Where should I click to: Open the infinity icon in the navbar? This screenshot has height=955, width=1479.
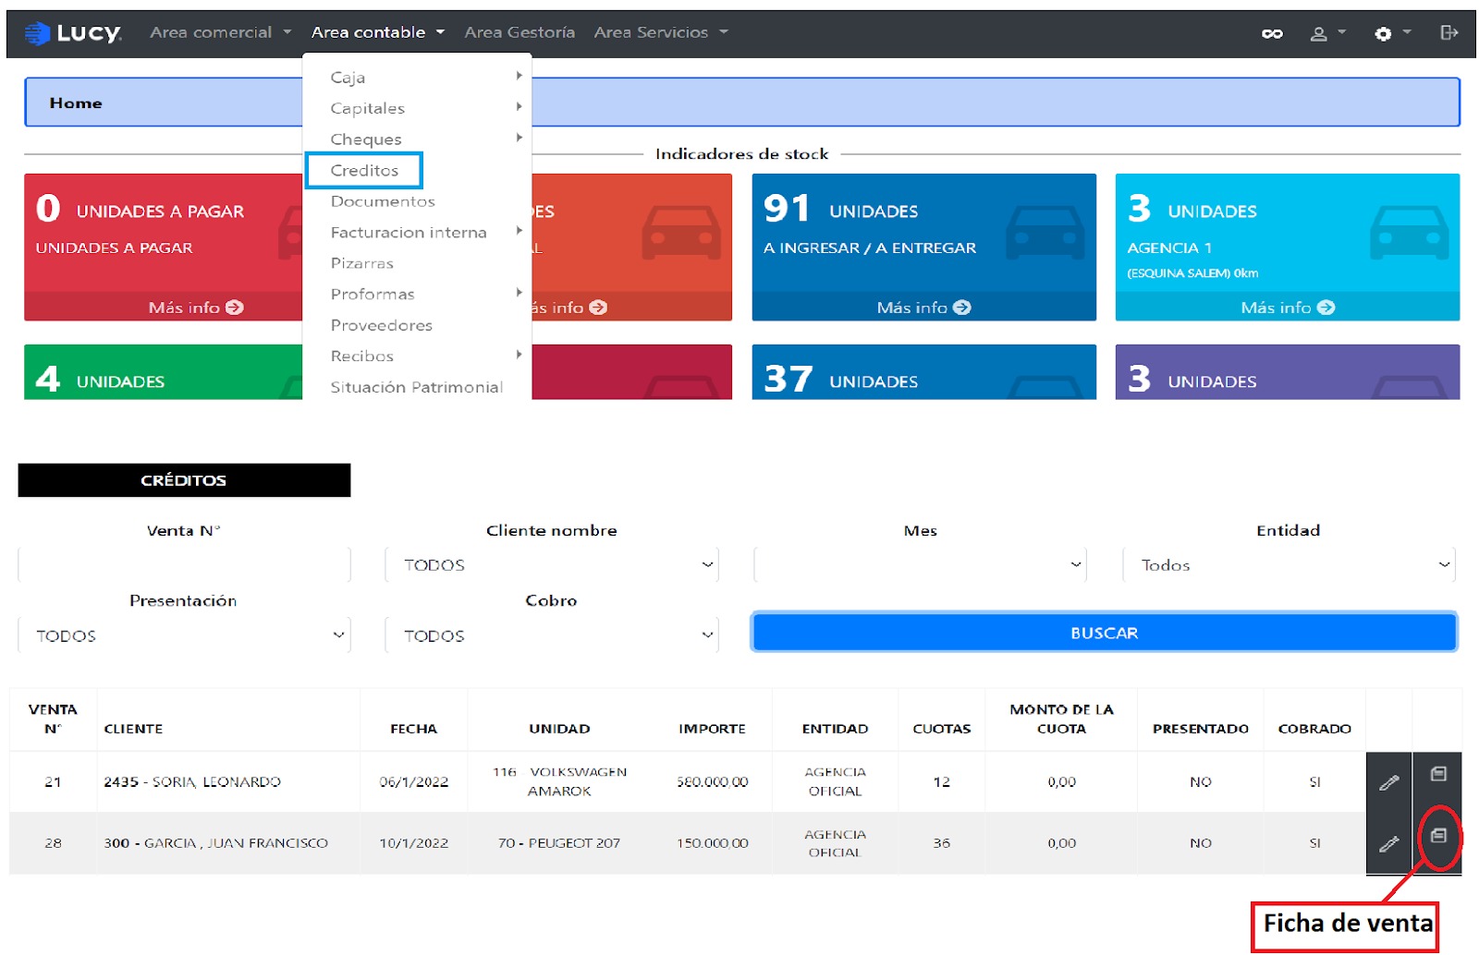pyautogui.click(x=1272, y=33)
